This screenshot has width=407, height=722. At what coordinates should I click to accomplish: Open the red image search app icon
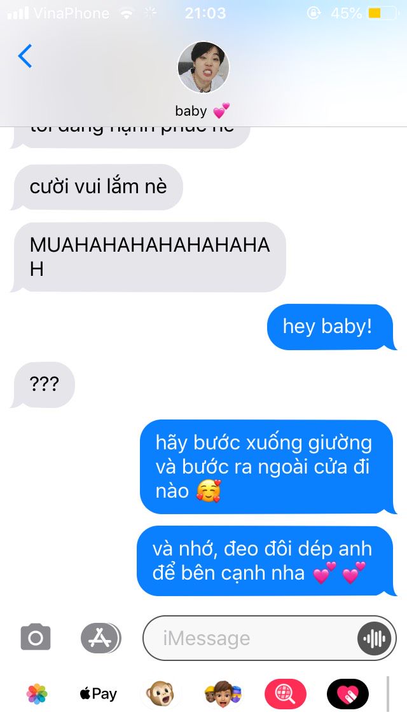(286, 693)
